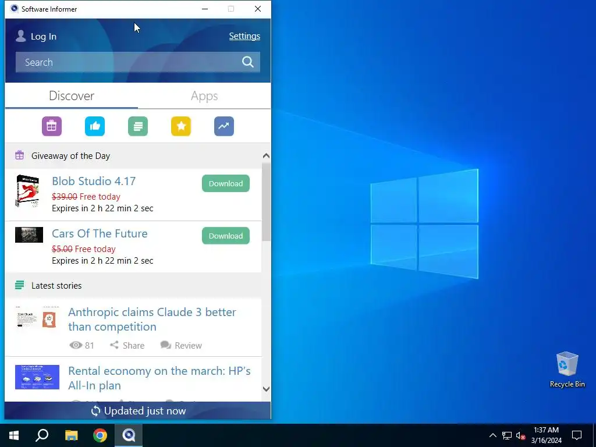Image resolution: width=596 pixels, height=447 pixels.
Task: Click the refresh icon beside Updated just now
Action: click(96, 411)
